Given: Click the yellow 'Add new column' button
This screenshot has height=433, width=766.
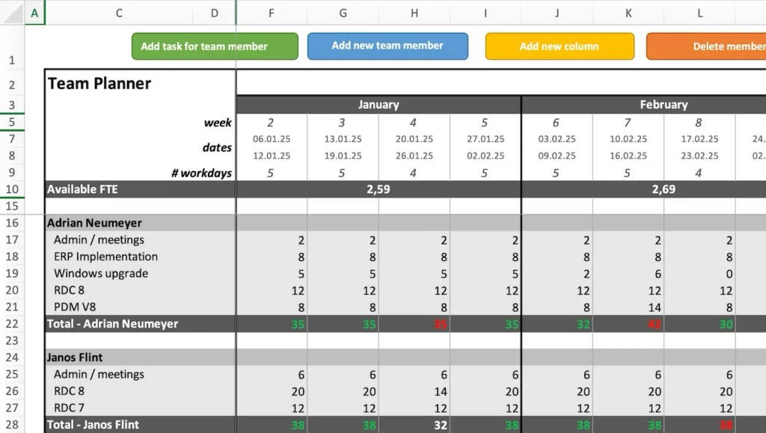Looking at the screenshot, I should click(x=559, y=46).
